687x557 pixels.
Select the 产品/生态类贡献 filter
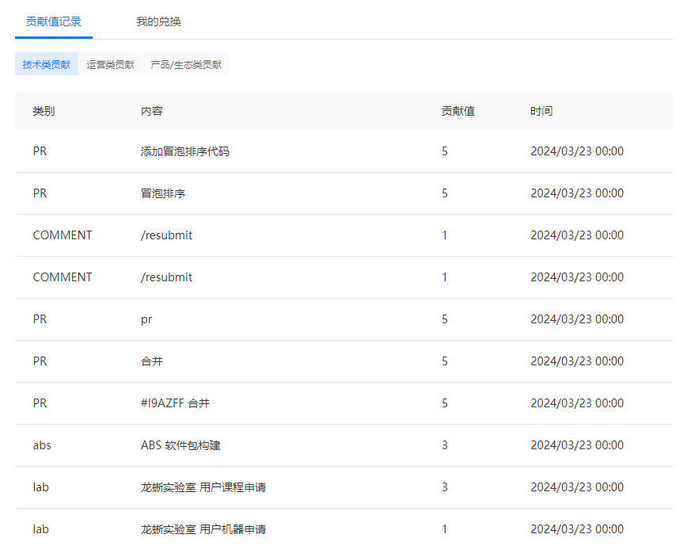[x=187, y=63]
